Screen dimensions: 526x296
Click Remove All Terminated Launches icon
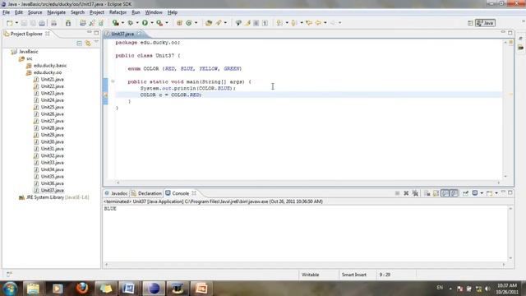click(415, 193)
